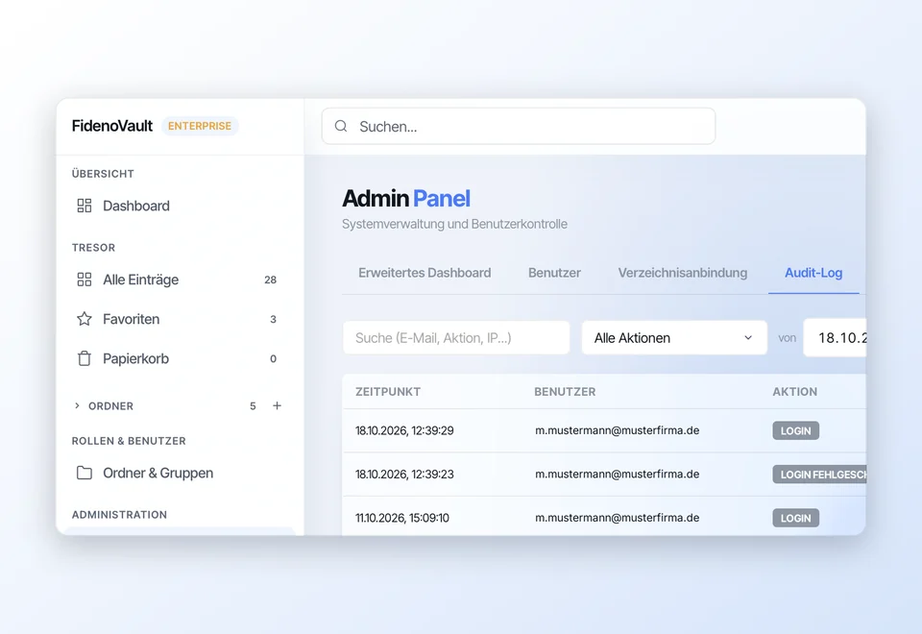The width and height of the screenshot is (922, 634).
Task: Click the FidenoVault logo text
Action: pos(112,126)
